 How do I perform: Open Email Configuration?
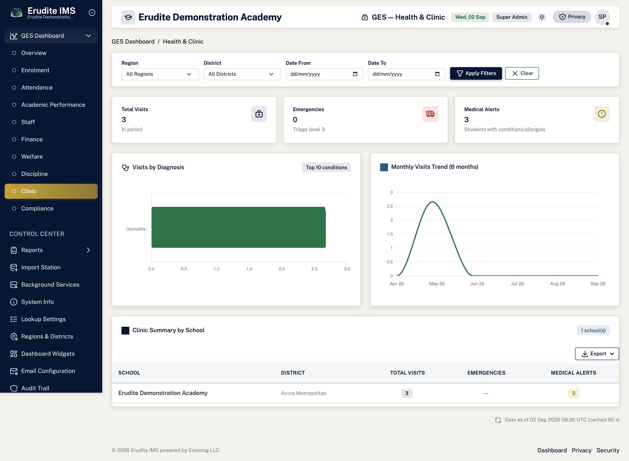coord(51,371)
